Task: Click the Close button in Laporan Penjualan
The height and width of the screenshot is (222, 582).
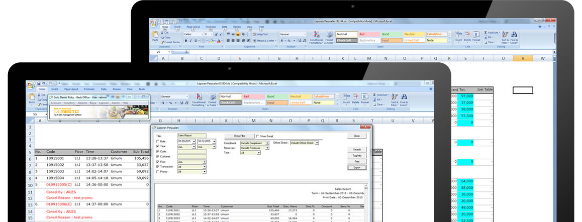Action: (x=357, y=136)
